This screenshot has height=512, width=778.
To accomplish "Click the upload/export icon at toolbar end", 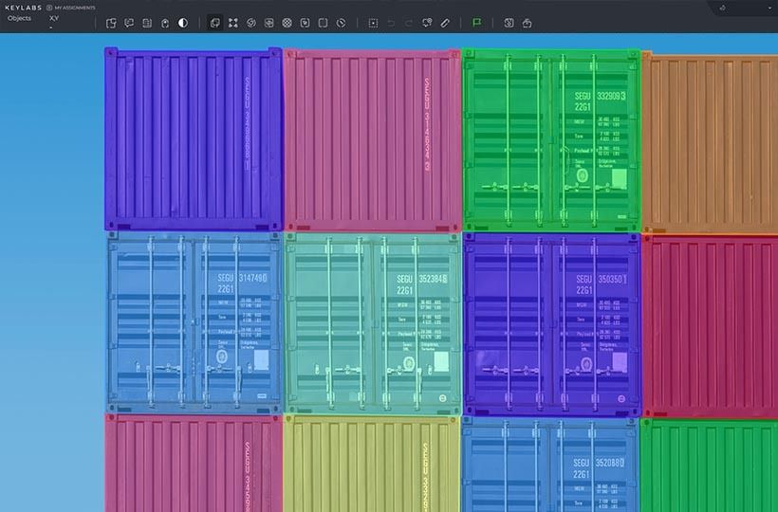I will (x=527, y=23).
